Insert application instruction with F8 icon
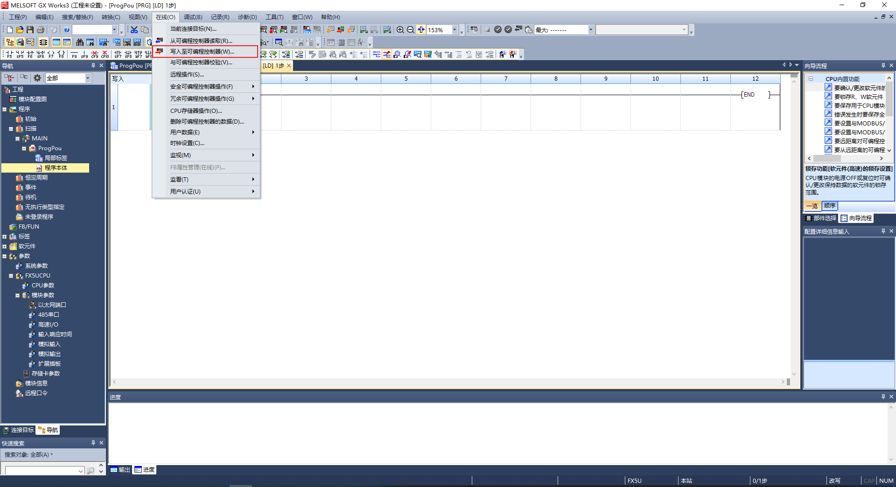Image resolution: width=896 pixels, height=487 pixels. click(x=61, y=55)
